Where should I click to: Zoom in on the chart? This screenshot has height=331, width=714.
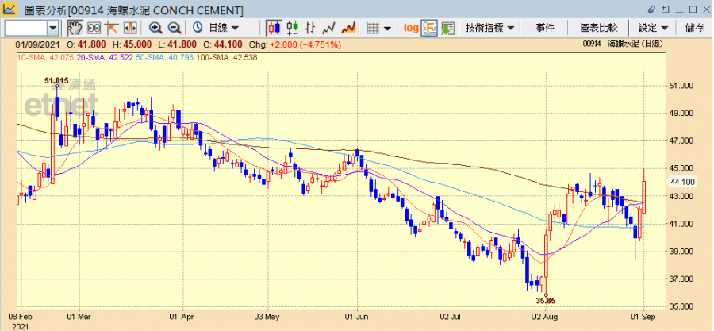(x=155, y=28)
